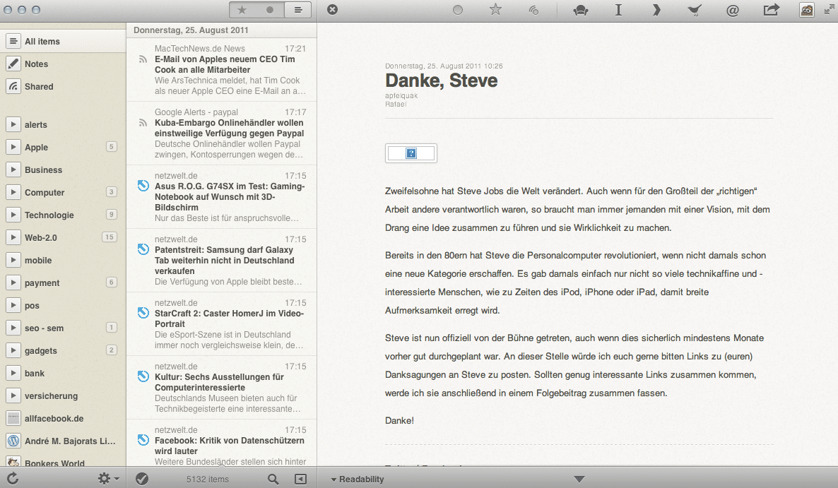The image size is (838, 488).
Task: Open the share export menu
Action: [771, 10]
